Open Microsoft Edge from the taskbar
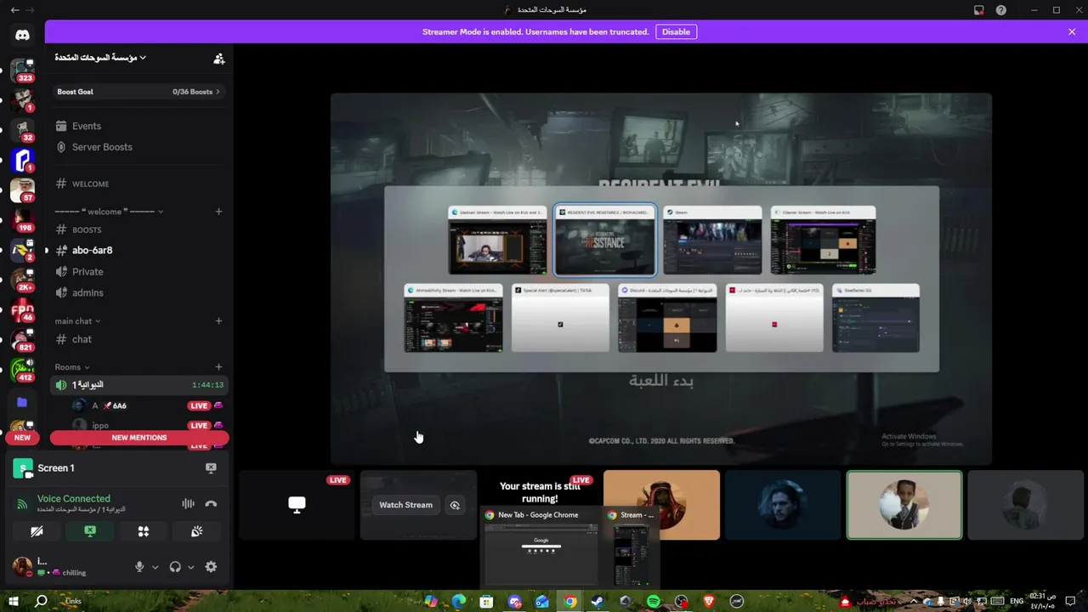Image resolution: width=1088 pixels, height=612 pixels. pos(459,601)
